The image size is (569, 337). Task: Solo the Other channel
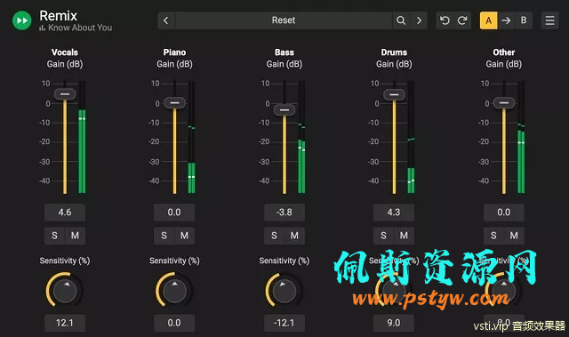click(493, 236)
